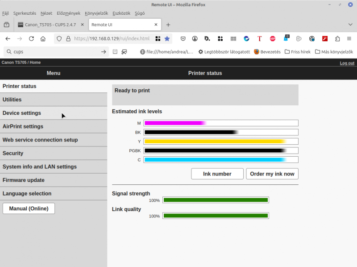Expand the list all tabs chevron
The image size is (357, 267).
(350, 25)
